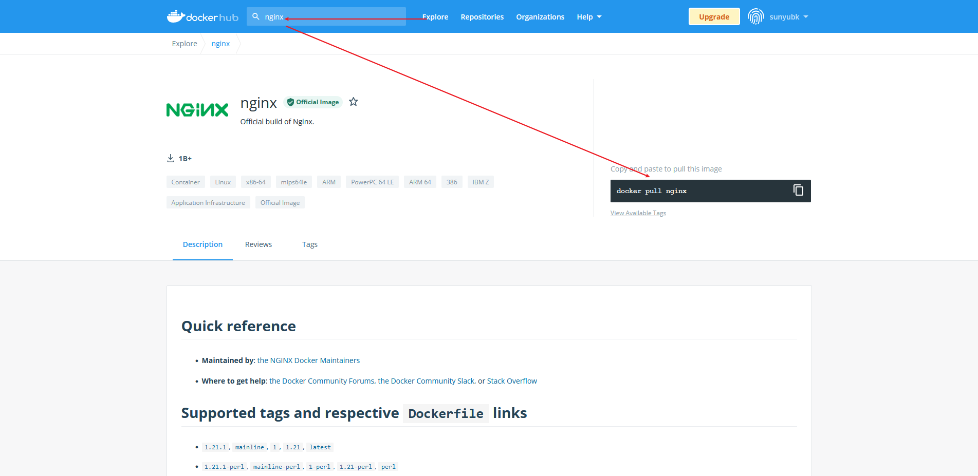
Task: Switch to the Reviews tab
Action: point(259,244)
